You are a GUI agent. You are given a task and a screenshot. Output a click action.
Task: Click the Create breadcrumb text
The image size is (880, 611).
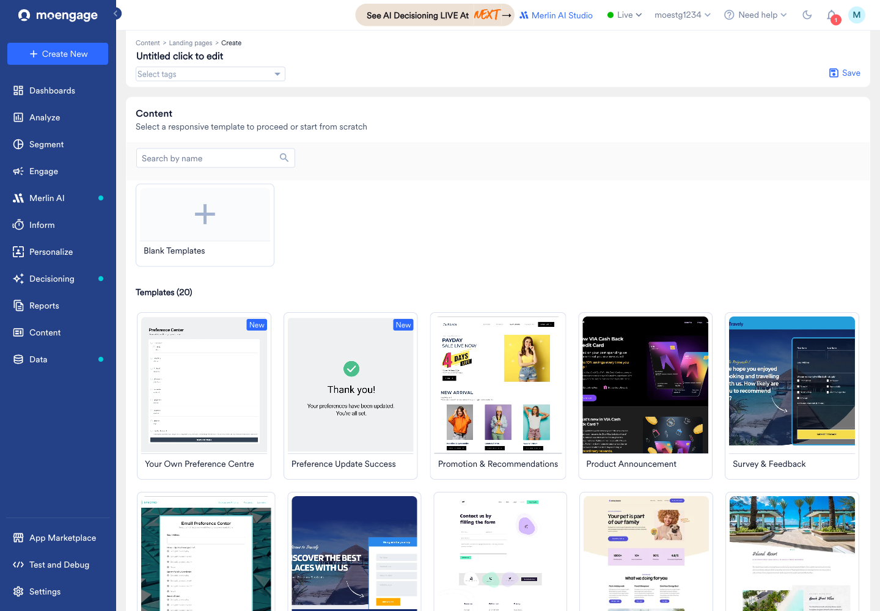[x=231, y=43]
